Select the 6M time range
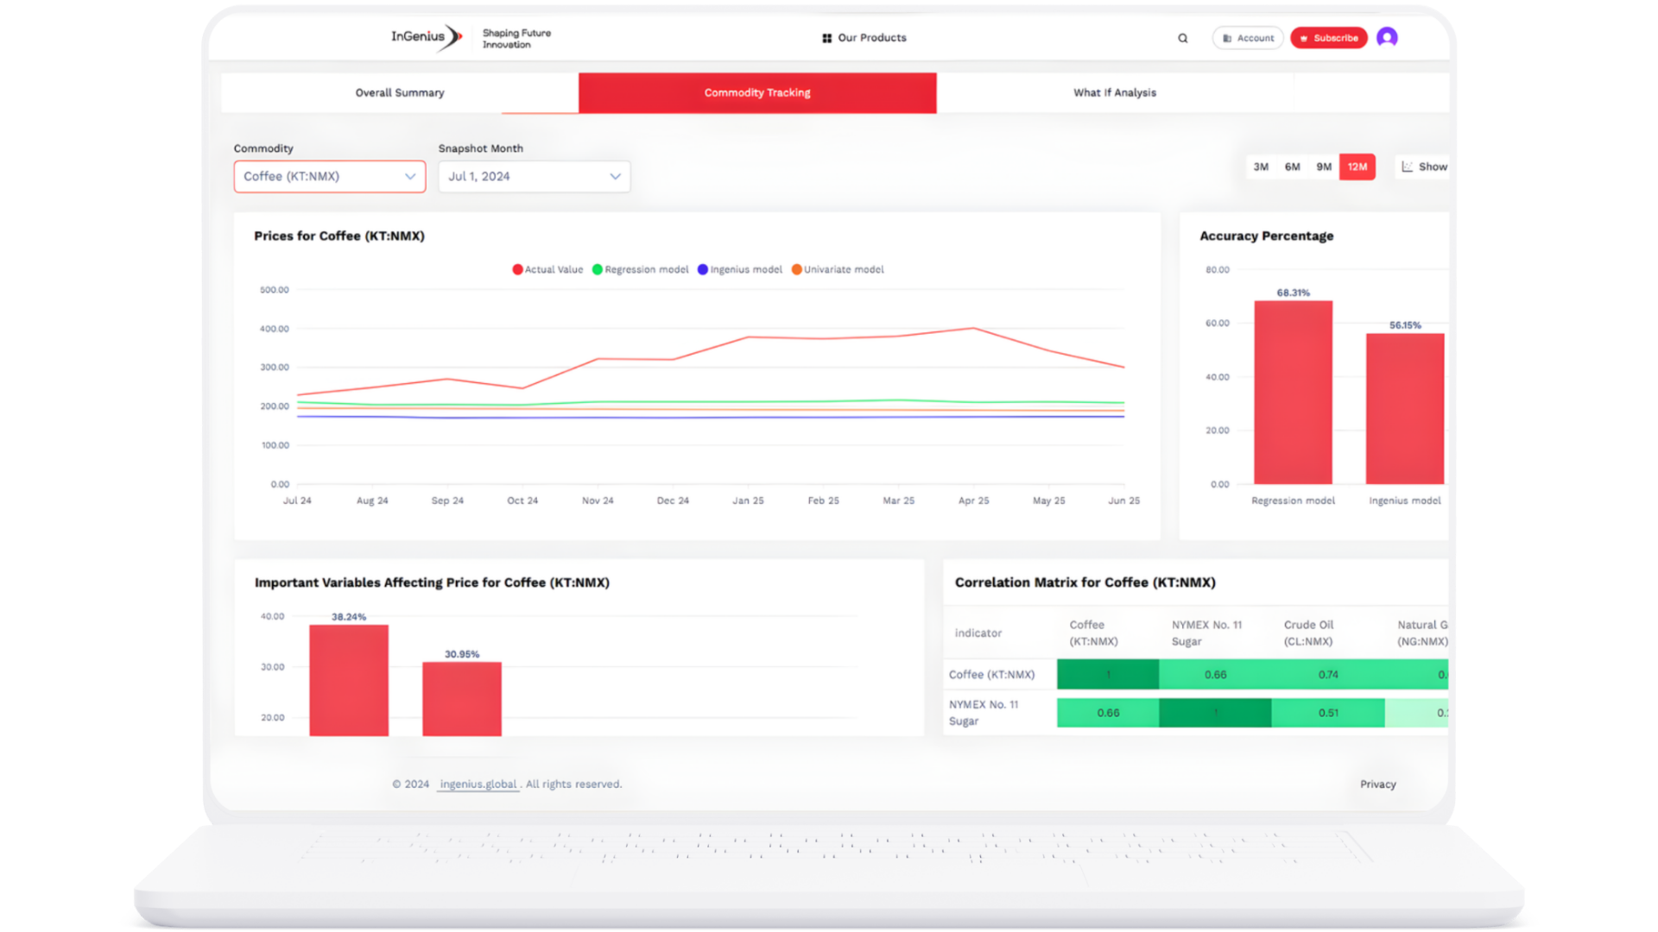The width and height of the screenshot is (1658, 932). (x=1292, y=167)
